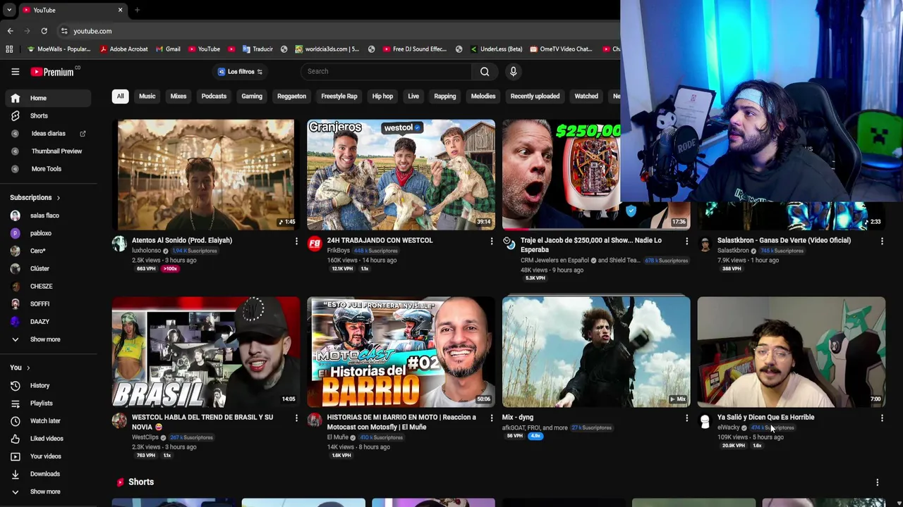Open Home in the sidebar

click(x=47, y=98)
